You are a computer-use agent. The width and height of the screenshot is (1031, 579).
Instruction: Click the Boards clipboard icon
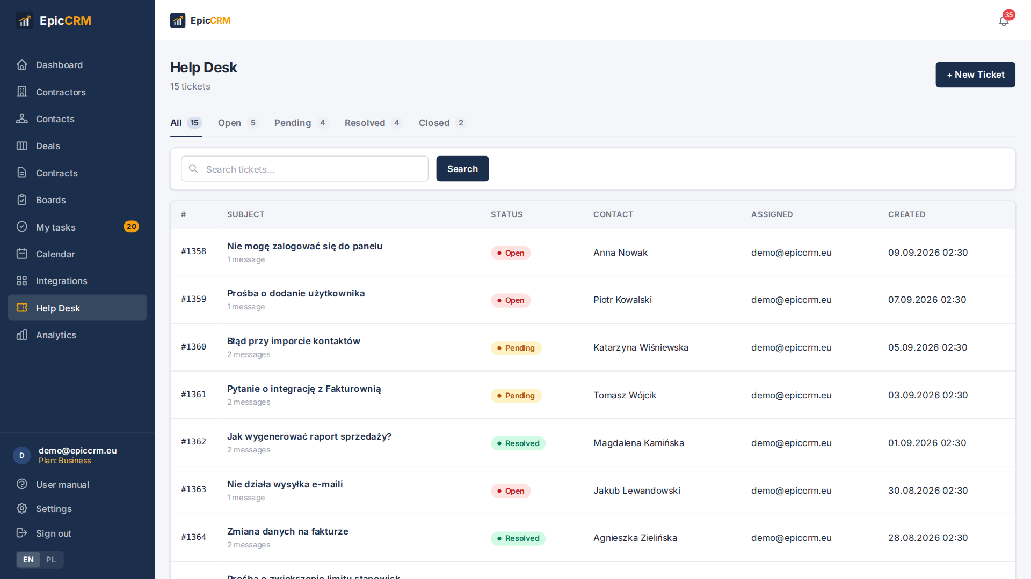click(22, 199)
